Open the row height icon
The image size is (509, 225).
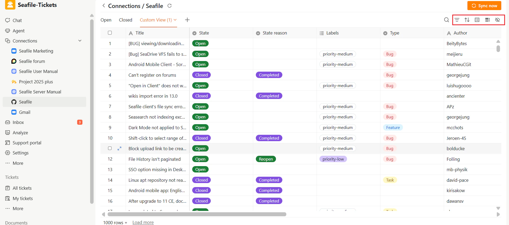coord(487,20)
